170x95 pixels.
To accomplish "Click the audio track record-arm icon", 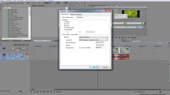I will click(x=9, y=55).
